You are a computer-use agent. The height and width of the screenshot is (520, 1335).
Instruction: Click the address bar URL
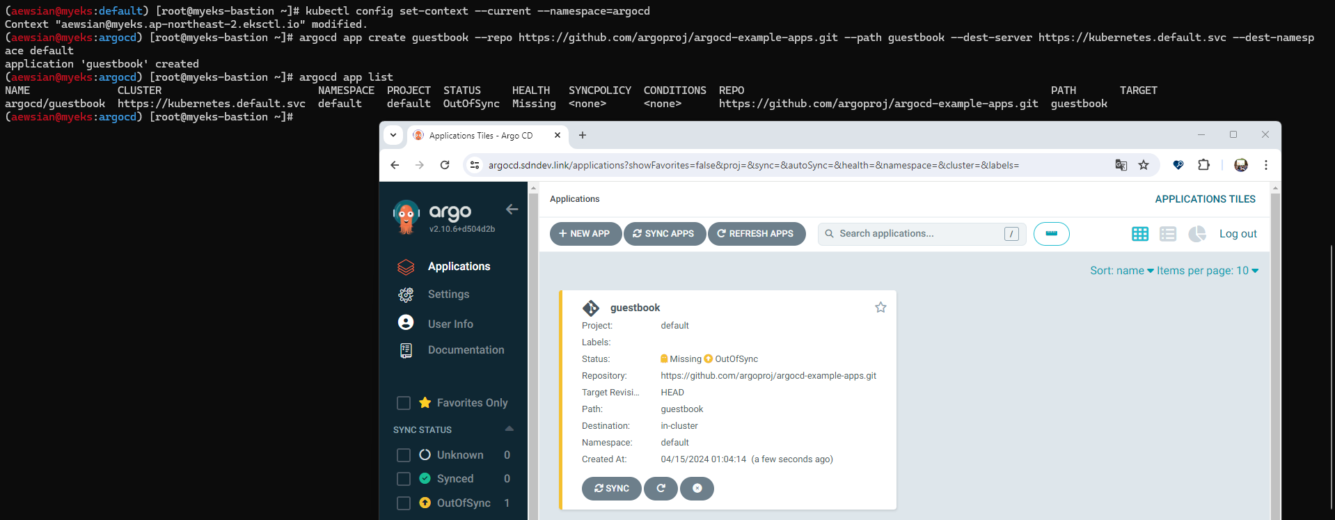pos(754,165)
